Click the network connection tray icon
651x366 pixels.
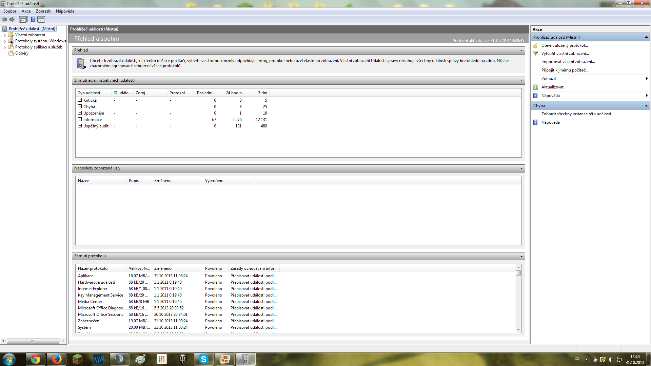tap(619, 360)
